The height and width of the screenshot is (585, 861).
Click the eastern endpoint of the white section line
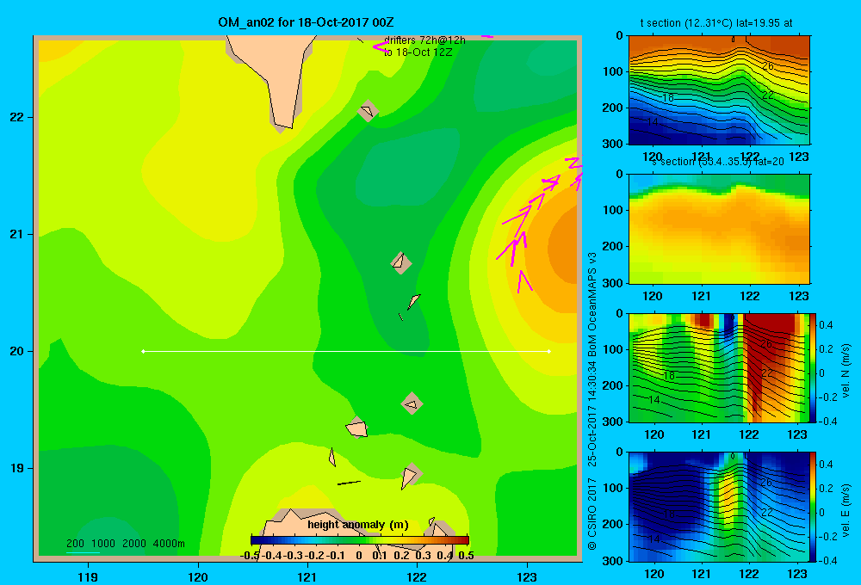click(x=549, y=351)
